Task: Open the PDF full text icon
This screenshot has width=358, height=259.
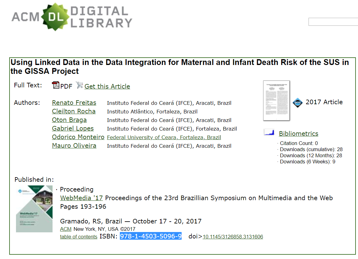Action: coord(56,85)
